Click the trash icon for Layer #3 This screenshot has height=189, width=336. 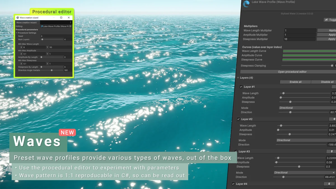(x=332, y=151)
